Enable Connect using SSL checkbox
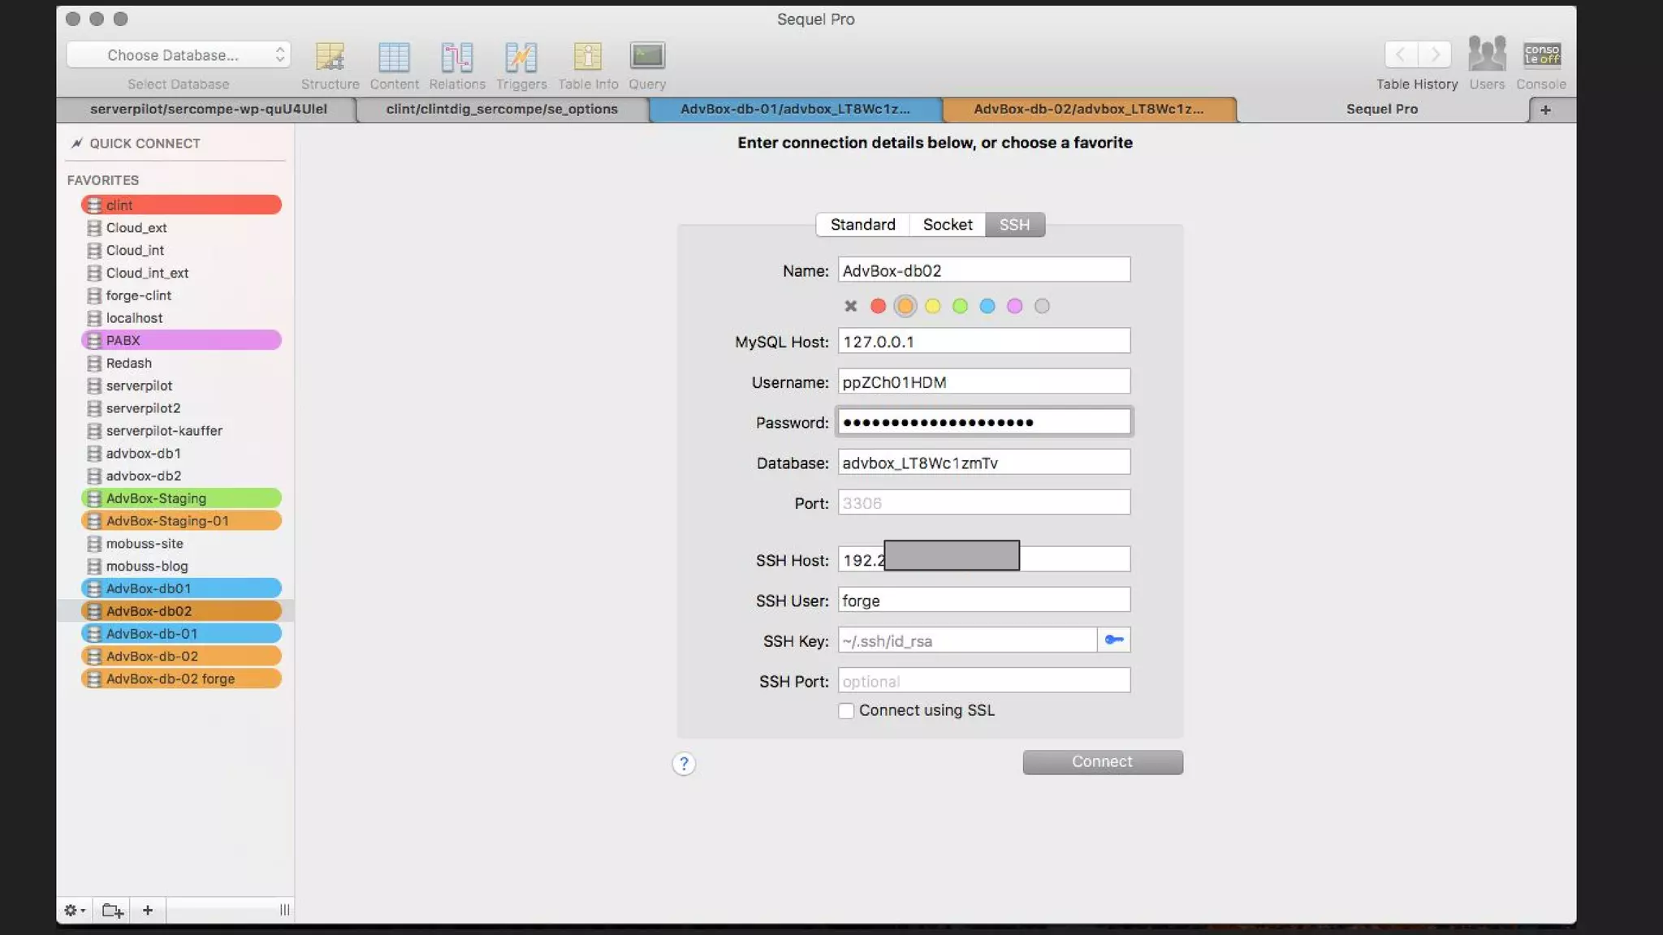The image size is (1663, 935). pyautogui.click(x=846, y=711)
